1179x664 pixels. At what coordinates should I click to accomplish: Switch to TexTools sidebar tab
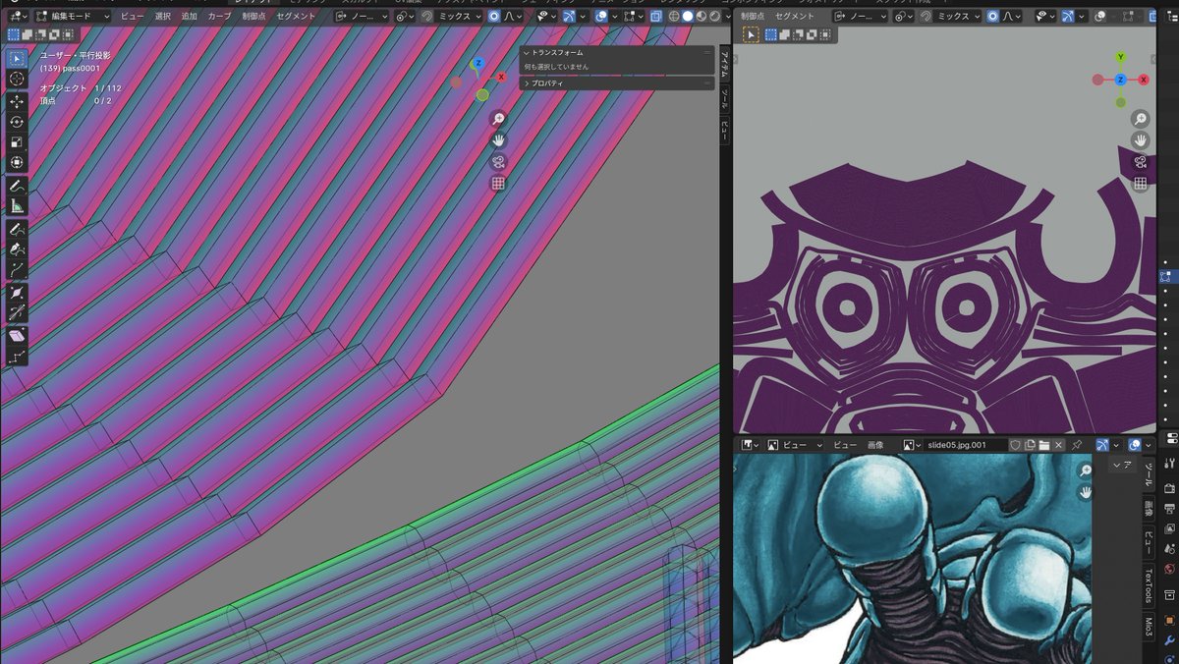[1148, 586]
